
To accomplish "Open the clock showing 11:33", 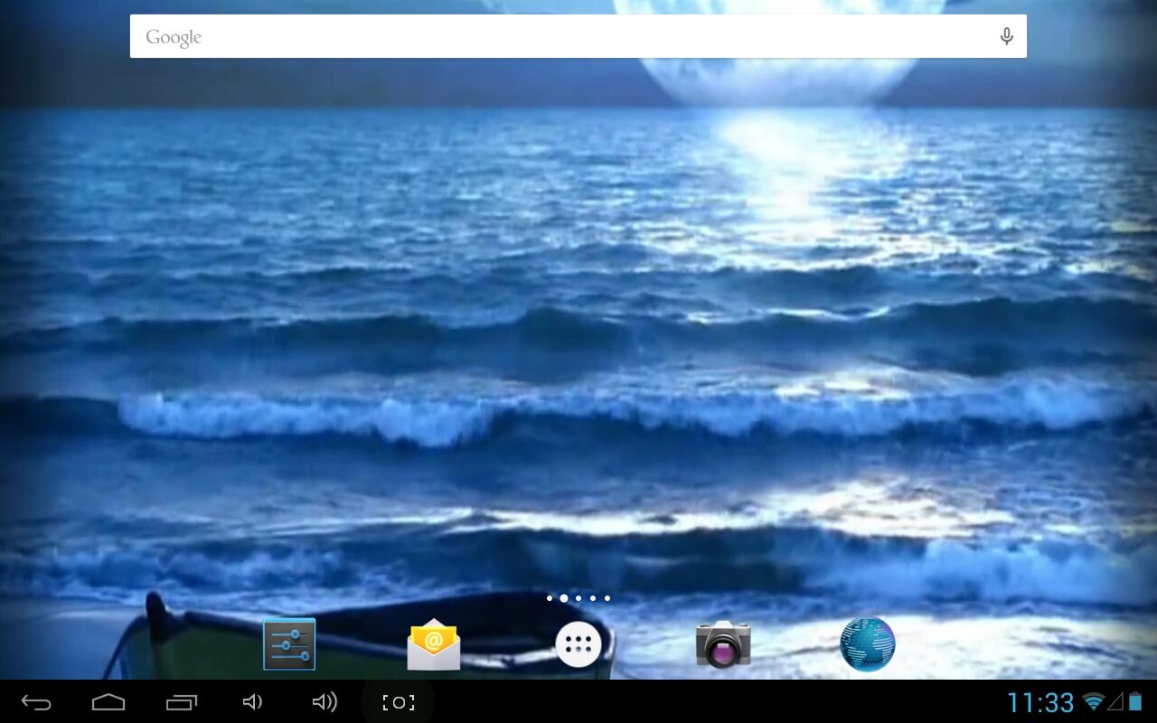I will (1040, 702).
